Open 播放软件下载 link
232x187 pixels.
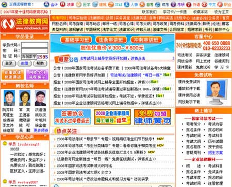click(x=189, y=88)
